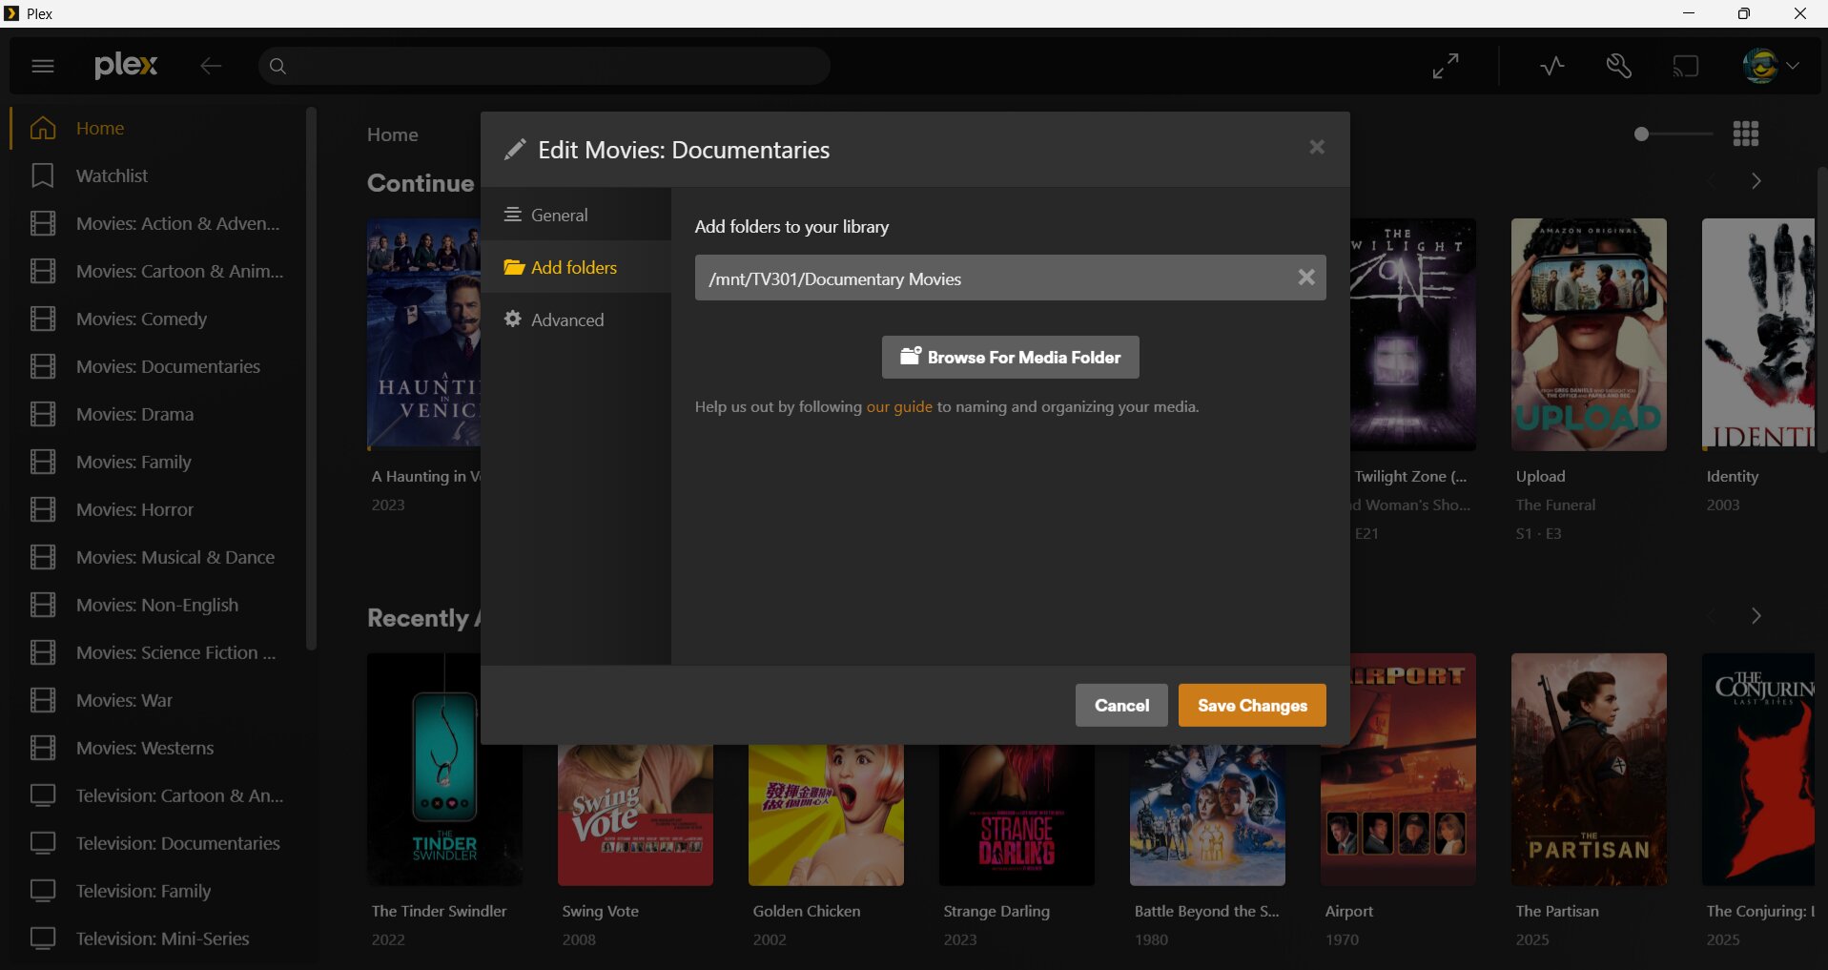Click Save Changes
The height and width of the screenshot is (970, 1828).
coord(1252,705)
